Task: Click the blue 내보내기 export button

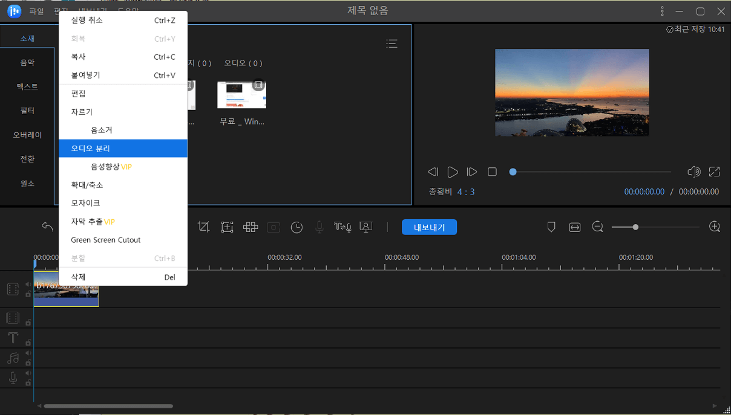Action: point(429,227)
